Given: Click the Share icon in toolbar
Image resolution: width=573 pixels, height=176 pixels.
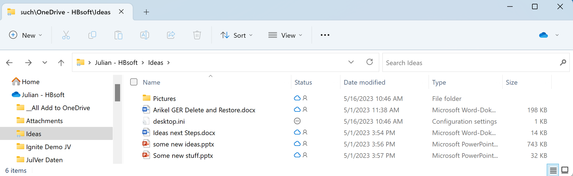Looking at the screenshot, I should coord(171,35).
